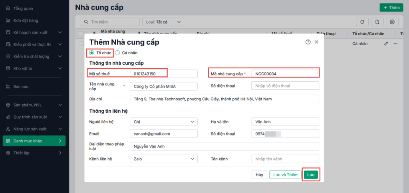This screenshot has width=409, height=193.
Task: Open Đơn đặt hàng menu item
Action: pos(34,21)
